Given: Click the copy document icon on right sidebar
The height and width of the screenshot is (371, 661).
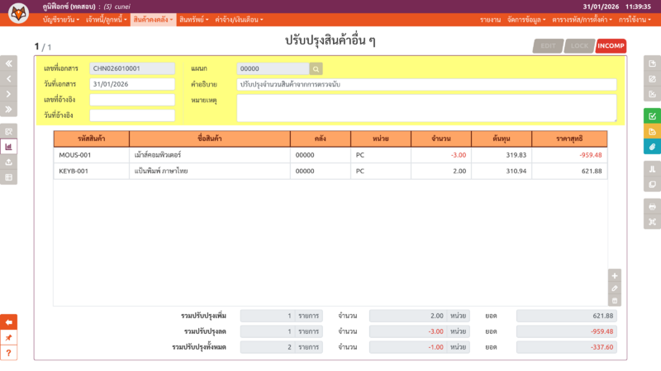Looking at the screenshot, I should pos(652,184).
